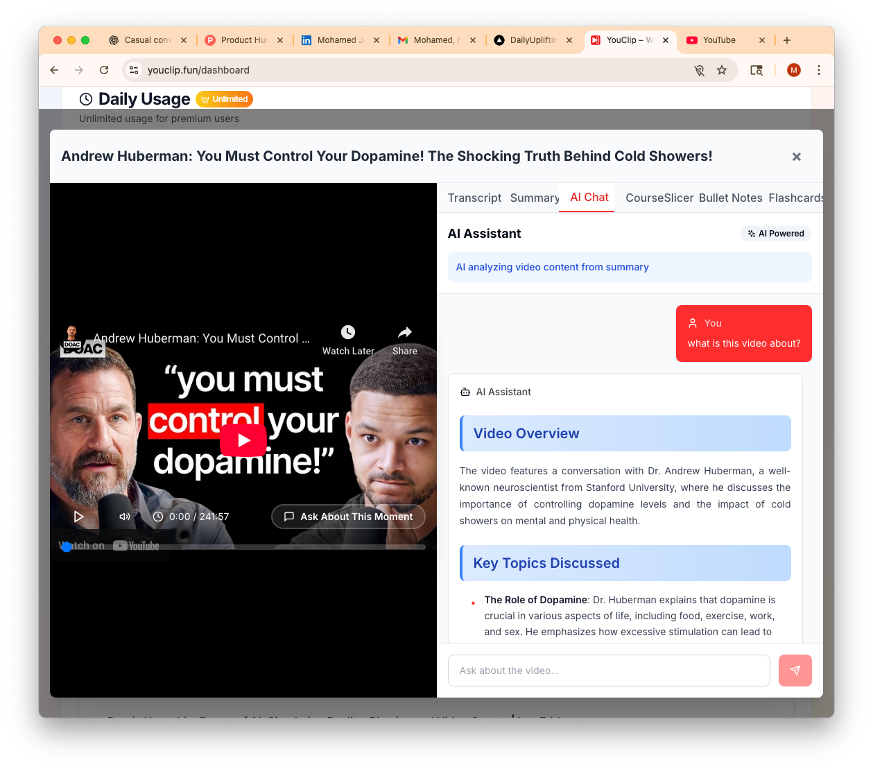This screenshot has width=873, height=769.
Task: Go back using the browser back arrow
Action: tap(54, 70)
